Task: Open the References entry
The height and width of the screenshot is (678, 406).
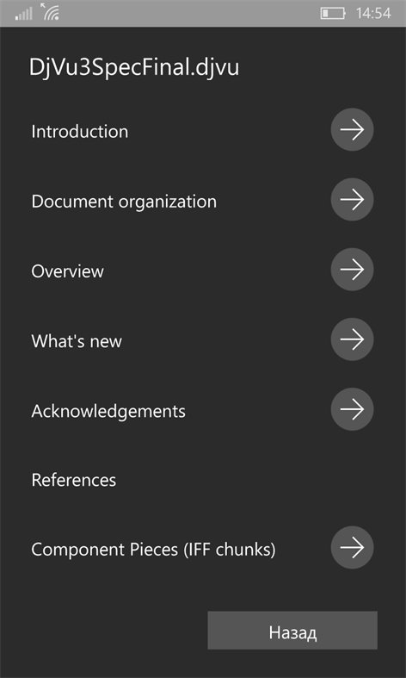Action: 74,481
